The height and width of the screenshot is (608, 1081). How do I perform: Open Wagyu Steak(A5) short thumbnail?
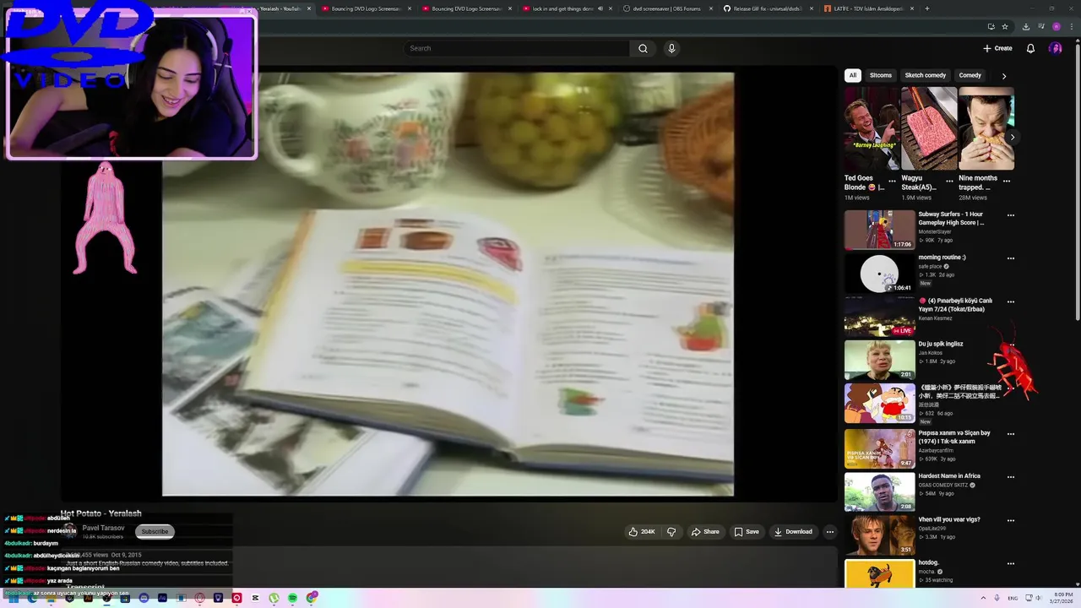(929, 128)
